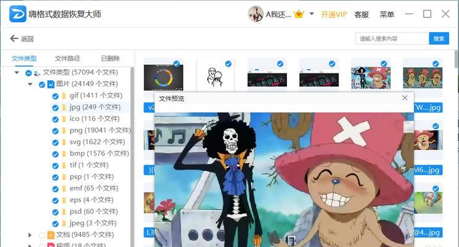Open the donut chart thumbnail
Viewport: 459px width, 247px height.
[x=163, y=77]
